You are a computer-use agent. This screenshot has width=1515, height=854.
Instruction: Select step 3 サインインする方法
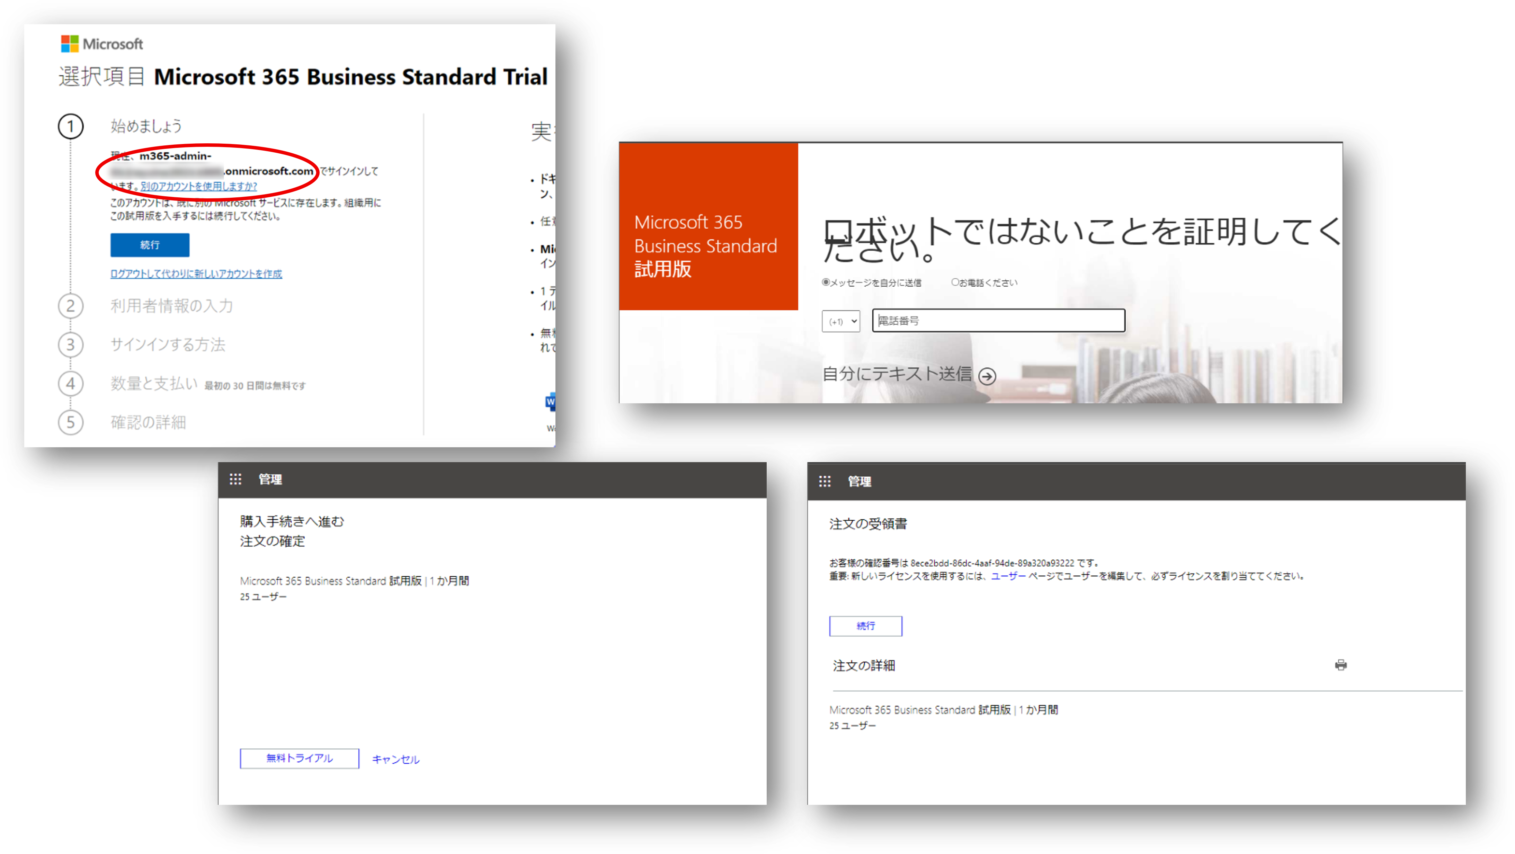pos(168,344)
